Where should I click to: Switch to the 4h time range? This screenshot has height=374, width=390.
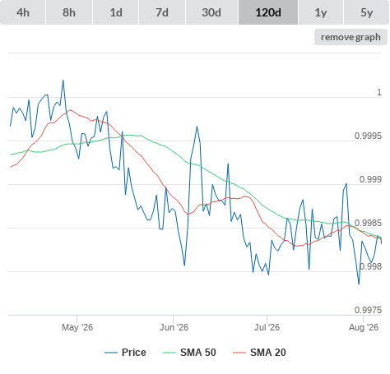pyautogui.click(x=23, y=12)
